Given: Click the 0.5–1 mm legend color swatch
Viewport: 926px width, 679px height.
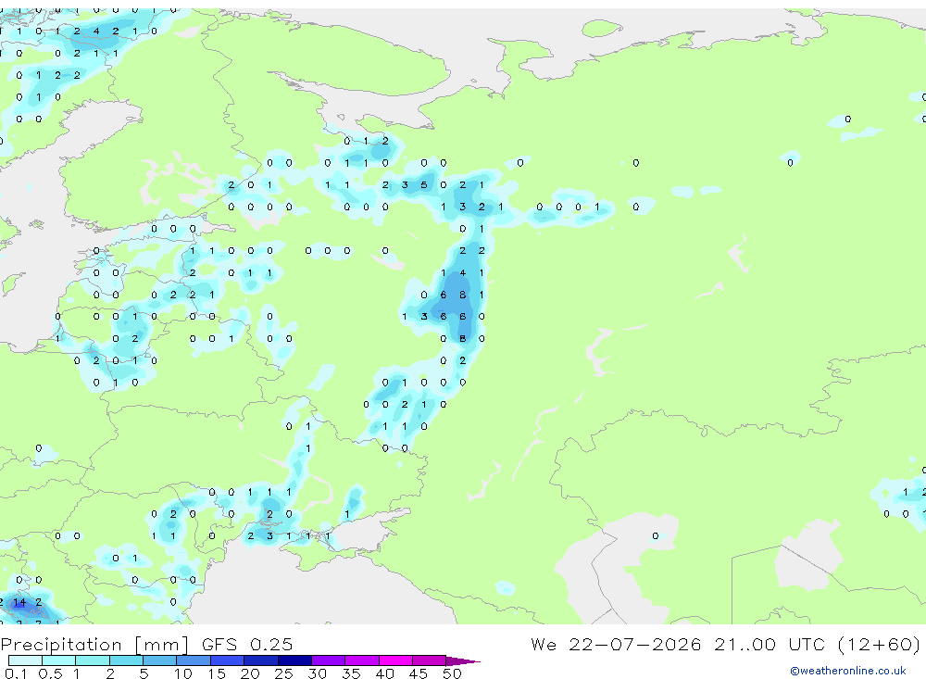Looking at the screenshot, I should 58,660.
